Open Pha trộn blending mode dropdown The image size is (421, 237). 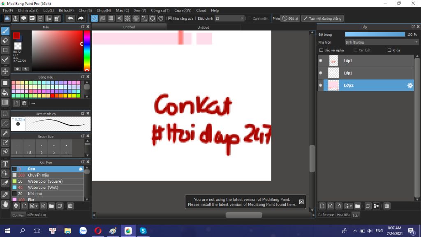click(x=382, y=42)
